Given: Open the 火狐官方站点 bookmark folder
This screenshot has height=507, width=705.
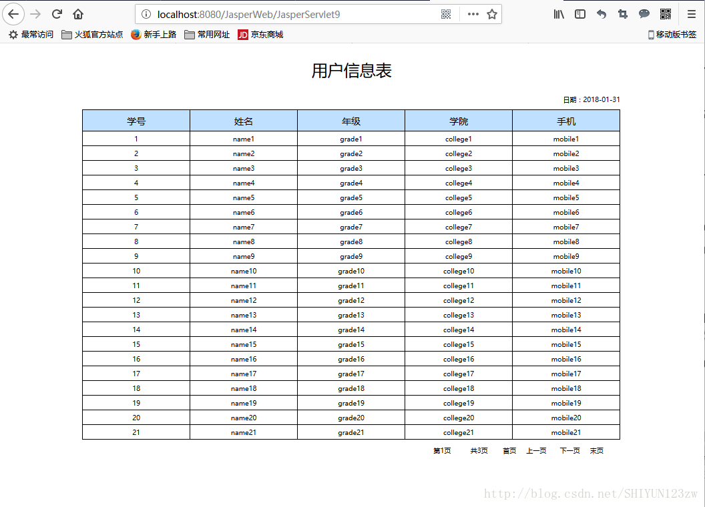Looking at the screenshot, I should click(x=92, y=35).
